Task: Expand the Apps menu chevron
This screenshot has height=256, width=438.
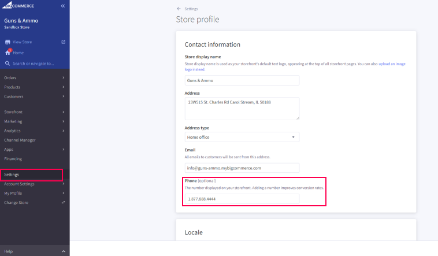Action: (64, 149)
